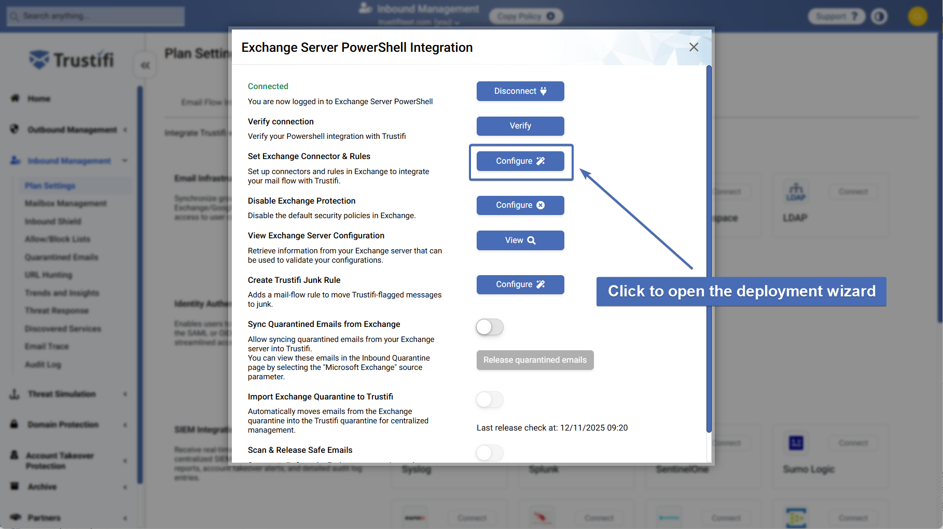
Task: Select Quarantined Emails in sidebar
Action: (x=61, y=258)
